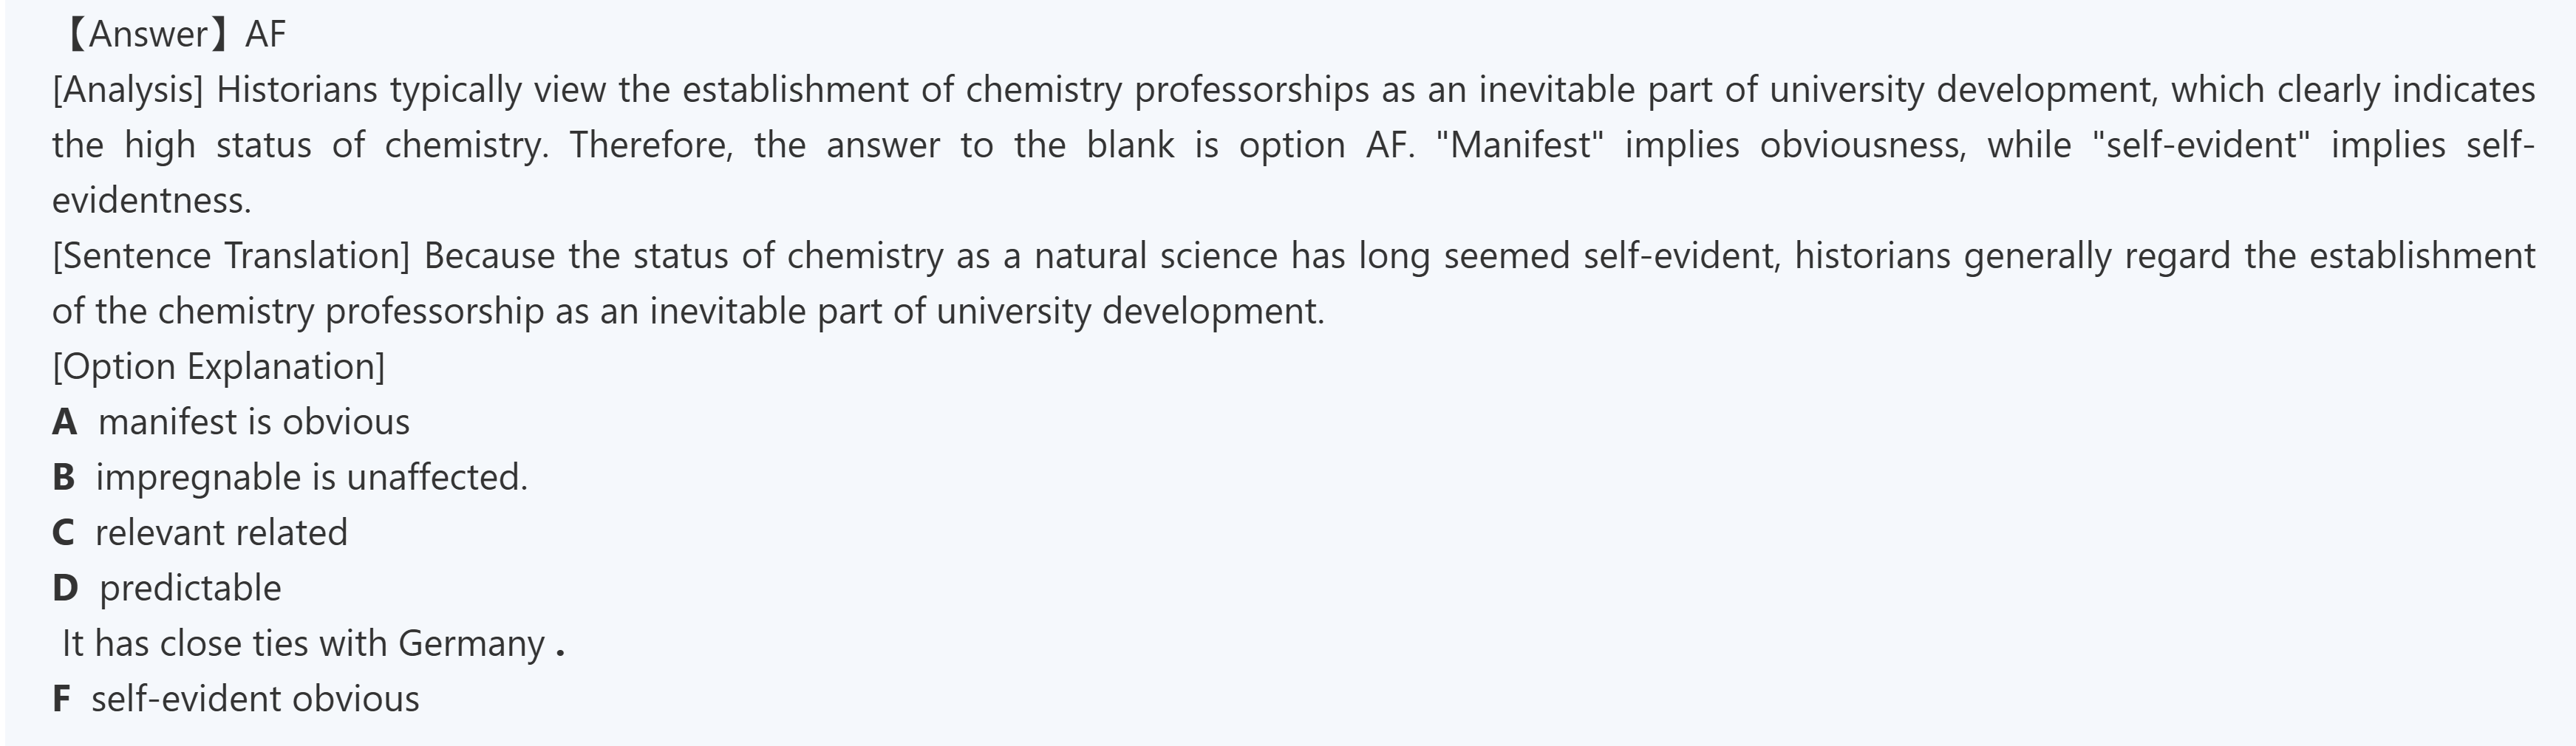Click the 【Answer】 label at the top
This screenshot has width=2576, height=746.
(x=146, y=35)
